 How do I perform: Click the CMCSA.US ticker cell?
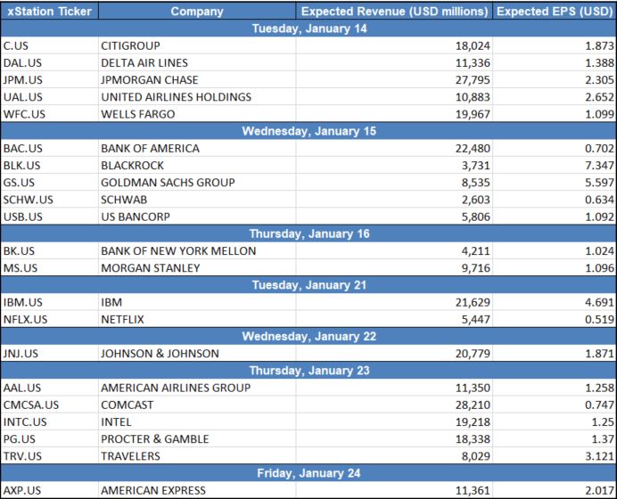coord(29,405)
